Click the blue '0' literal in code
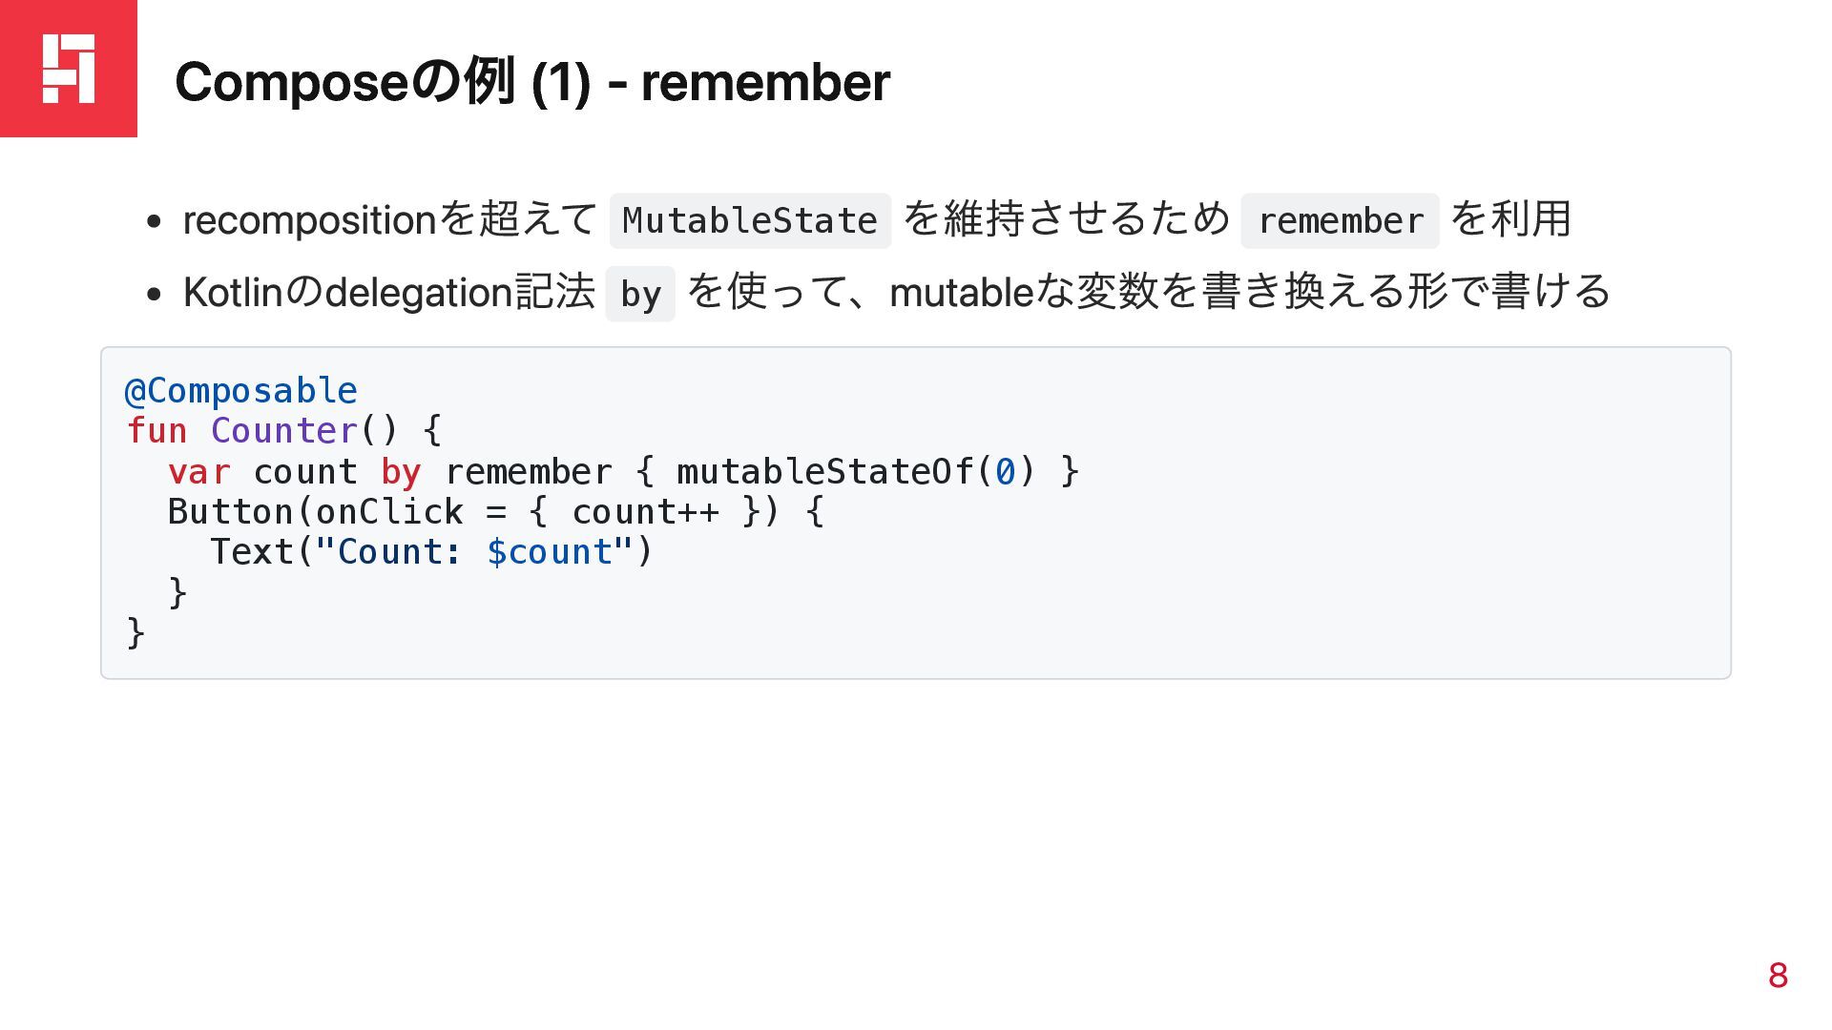This screenshot has height=1030, width=1832. pyautogui.click(x=1005, y=472)
